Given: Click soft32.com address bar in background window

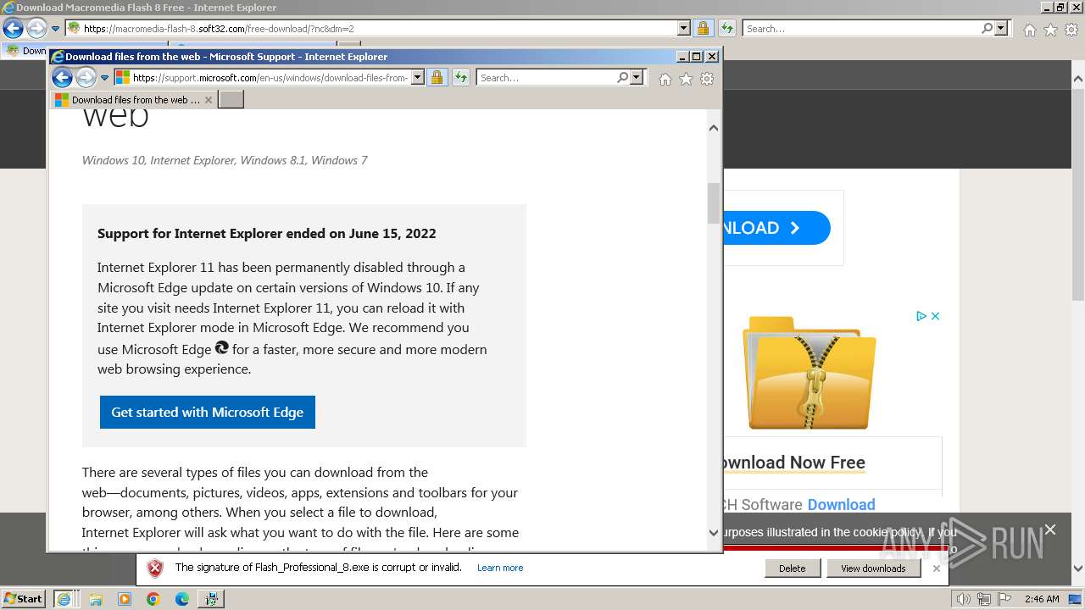Looking at the screenshot, I should [x=371, y=29].
